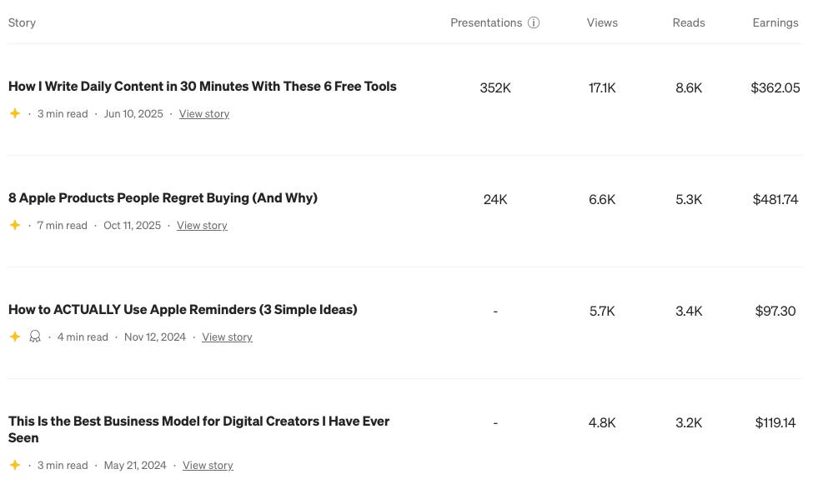Open View story for the 30 Minutes article
The image size is (818, 499).
[203, 113]
